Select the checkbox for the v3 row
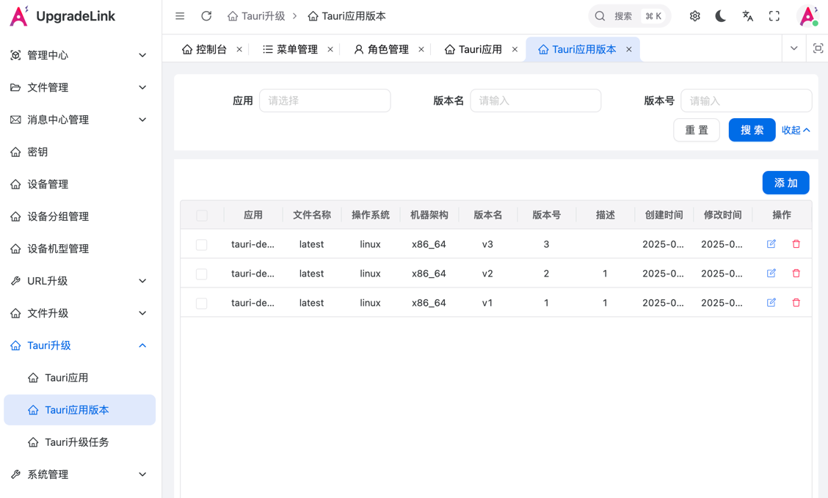The width and height of the screenshot is (828, 498). point(202,245)
